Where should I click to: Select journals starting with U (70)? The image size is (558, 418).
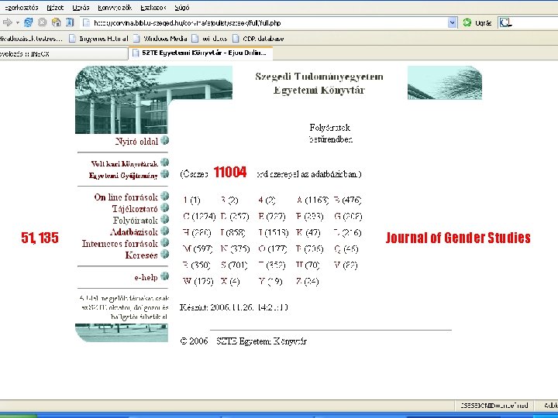click(x=308, y=266)
